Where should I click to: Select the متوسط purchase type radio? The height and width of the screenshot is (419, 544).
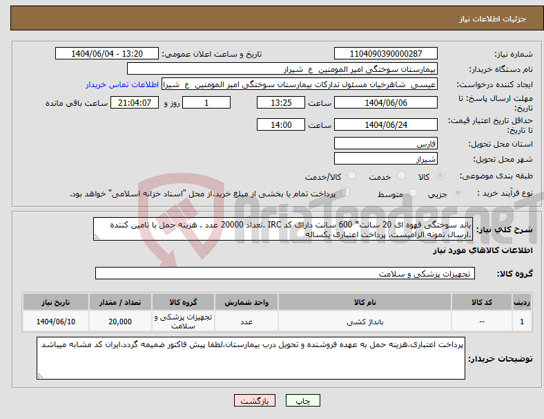[413, 193]
